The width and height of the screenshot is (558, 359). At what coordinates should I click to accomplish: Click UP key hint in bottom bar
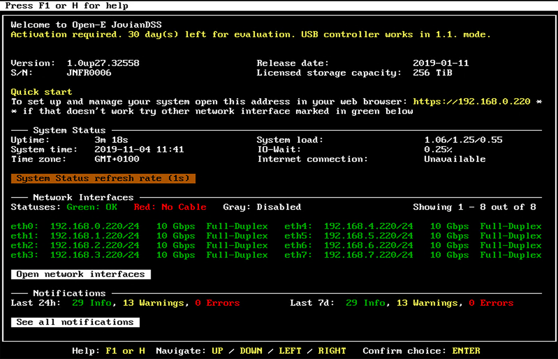click(217, 351)
